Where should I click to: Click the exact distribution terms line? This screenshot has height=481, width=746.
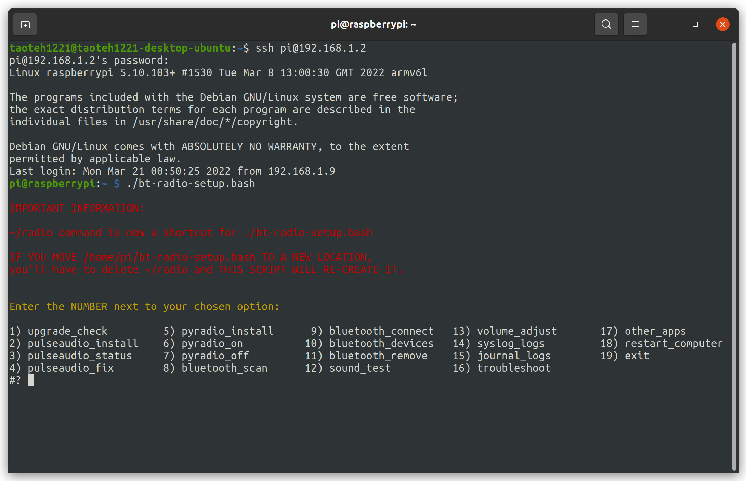point(212,109)
